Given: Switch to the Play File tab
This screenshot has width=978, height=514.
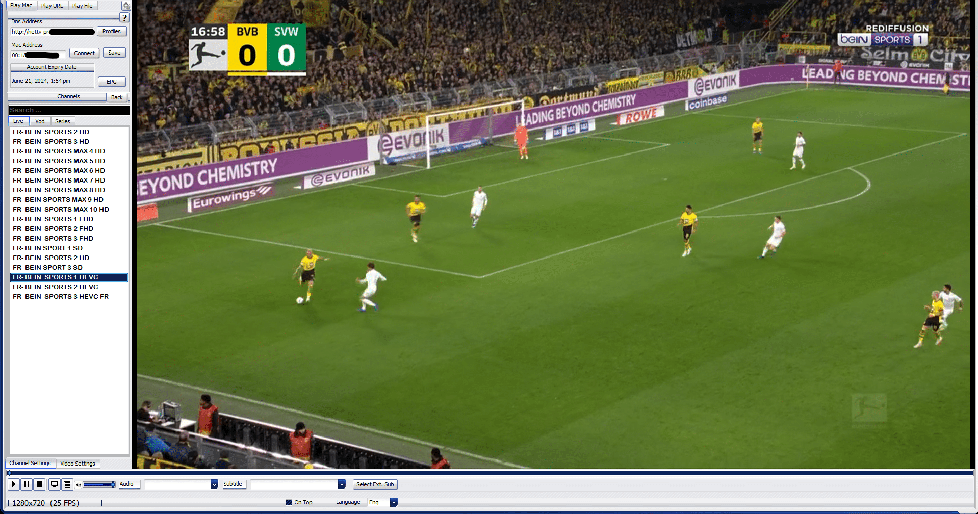Looking at the screenshot, I should click(x=83, y=6).
